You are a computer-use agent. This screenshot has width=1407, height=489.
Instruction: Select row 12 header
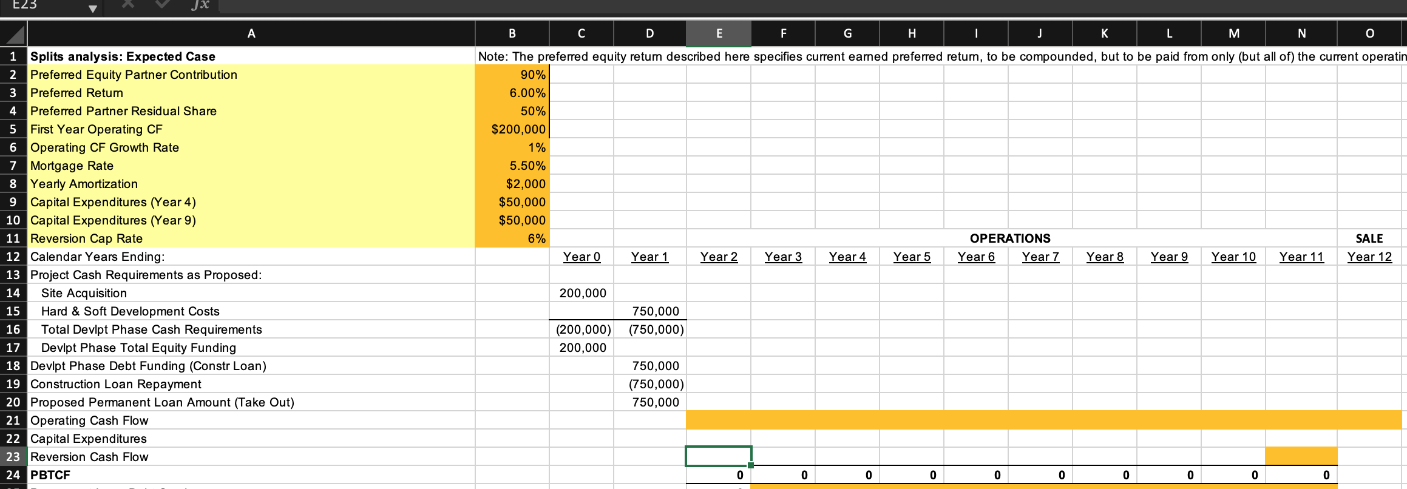tap(13, 257)
